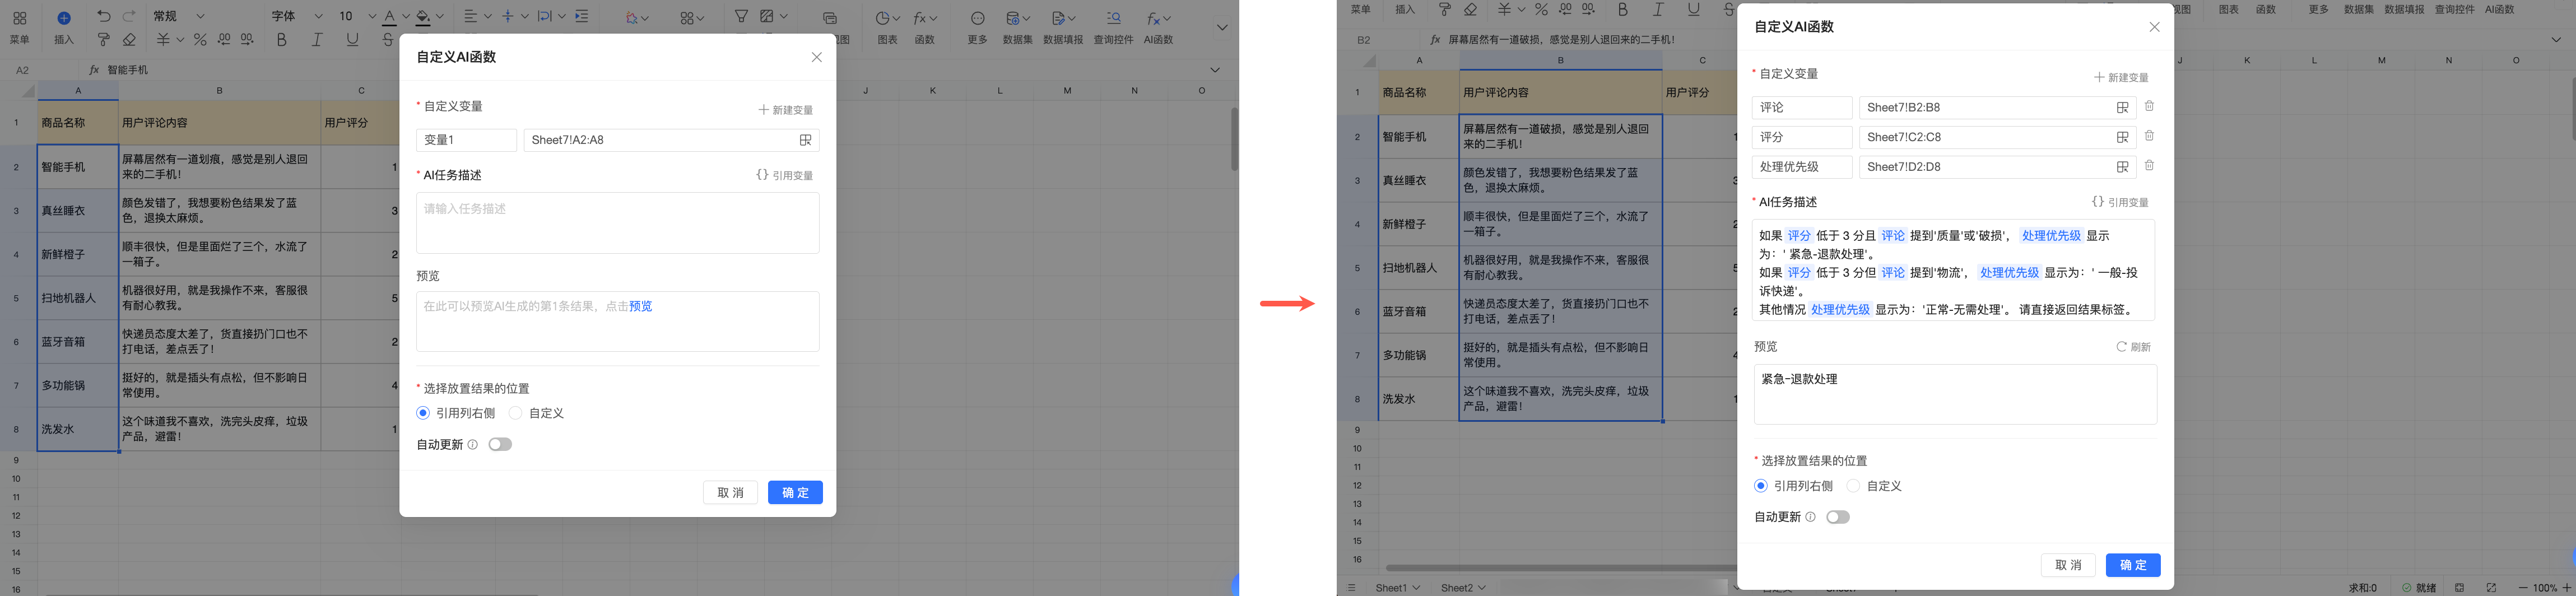This screenshot has width=2576, height=596.
Task: Apply percent format in left window toolbar
Action: click(200, 40)
